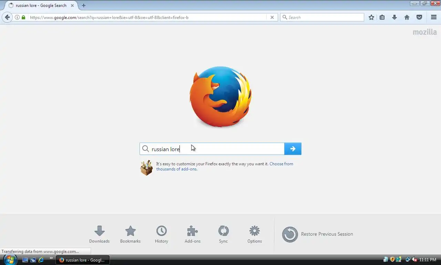Switch between windows quick launch icon

pyautogui.click(x=33, y=260)
